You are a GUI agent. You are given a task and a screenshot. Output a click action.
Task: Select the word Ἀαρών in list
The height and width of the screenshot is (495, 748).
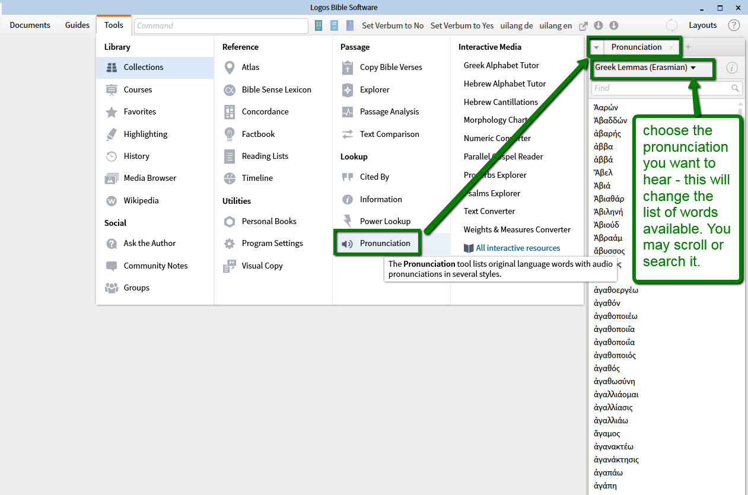pos(606,107)
